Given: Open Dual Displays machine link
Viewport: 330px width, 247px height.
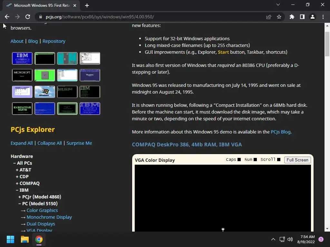Looking at the screenshot, I should coord(41,224).
